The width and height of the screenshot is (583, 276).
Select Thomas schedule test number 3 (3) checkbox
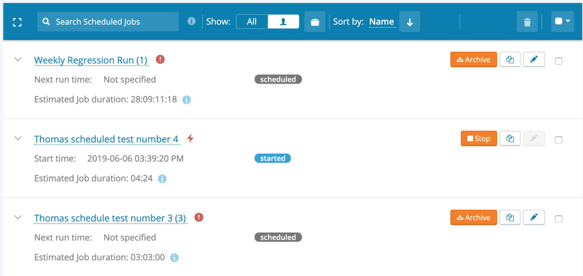tap(558, 219)
